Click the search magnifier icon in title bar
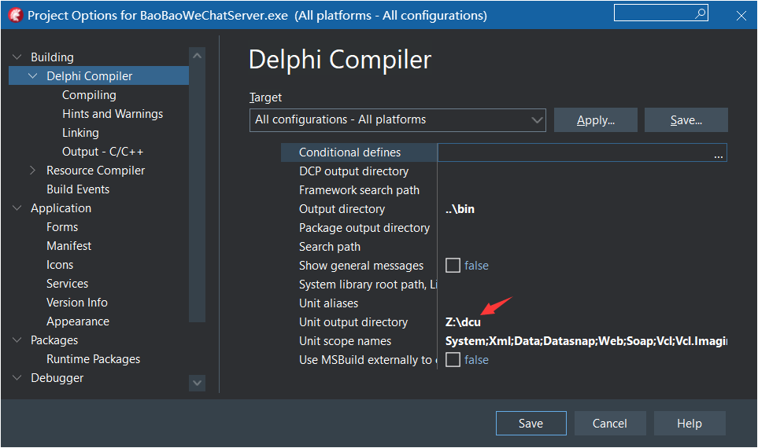This screenshot has height=448, width=758. tap(700, 13)
